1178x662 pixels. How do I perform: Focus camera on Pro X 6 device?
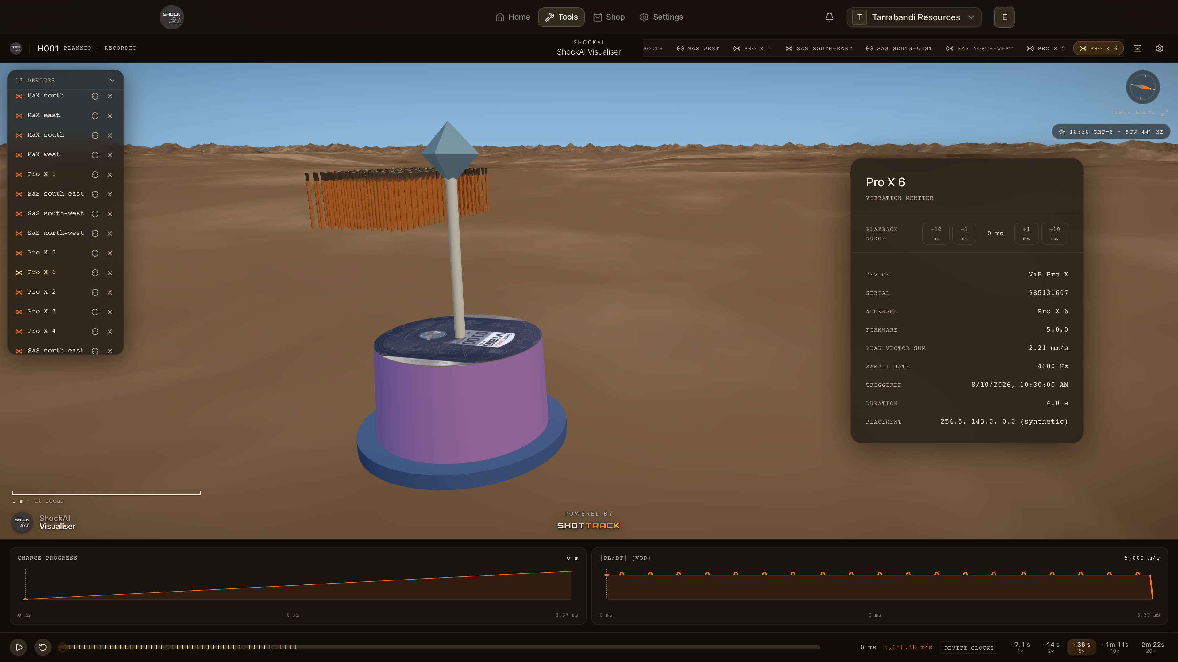(x=95, y=273)
